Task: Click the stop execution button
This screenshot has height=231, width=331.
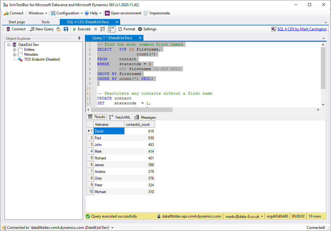Action: coord(96,29)
